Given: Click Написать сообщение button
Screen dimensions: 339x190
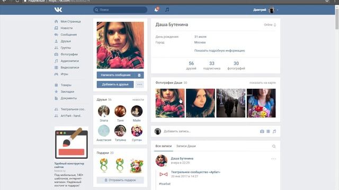Looking at the screenshot, I should click(x=116, y=75).
